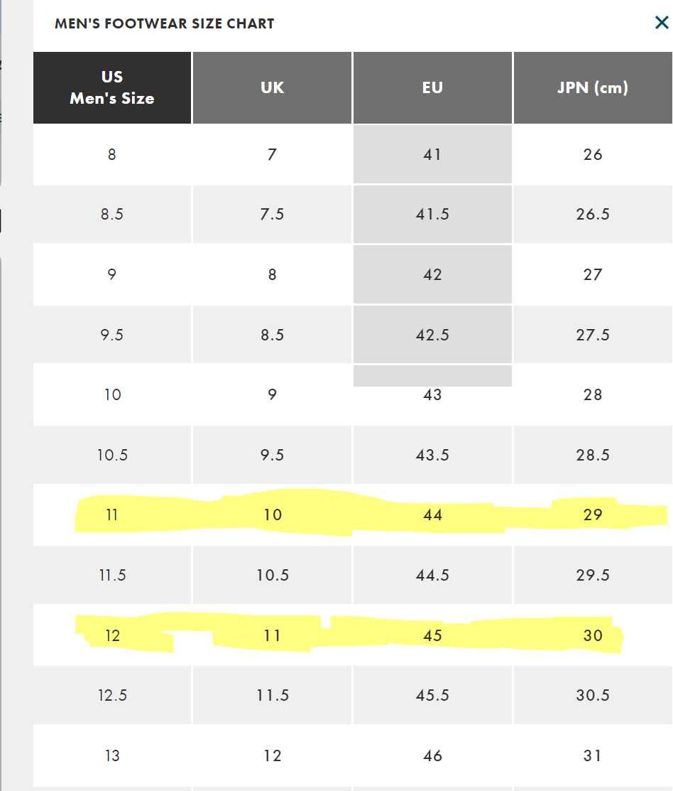This screenshot has height=791, width=673.
Task: Click the highlighted US size 11 cell
Action: coord(112,515)
